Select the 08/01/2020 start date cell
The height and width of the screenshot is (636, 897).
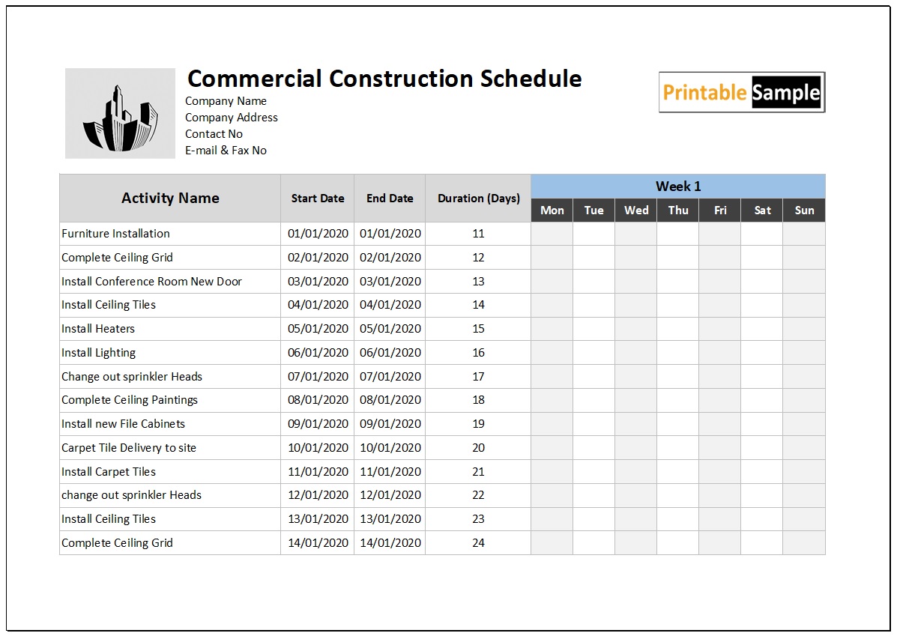pos(318,400)
